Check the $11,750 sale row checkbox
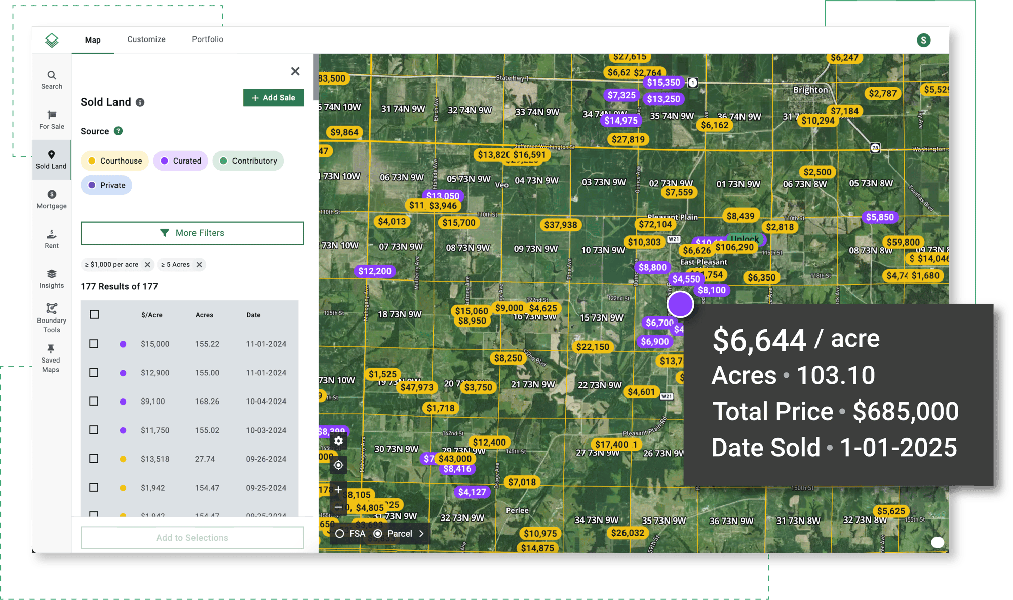The height and width of the screenshot is (600, 1013). 94,430
